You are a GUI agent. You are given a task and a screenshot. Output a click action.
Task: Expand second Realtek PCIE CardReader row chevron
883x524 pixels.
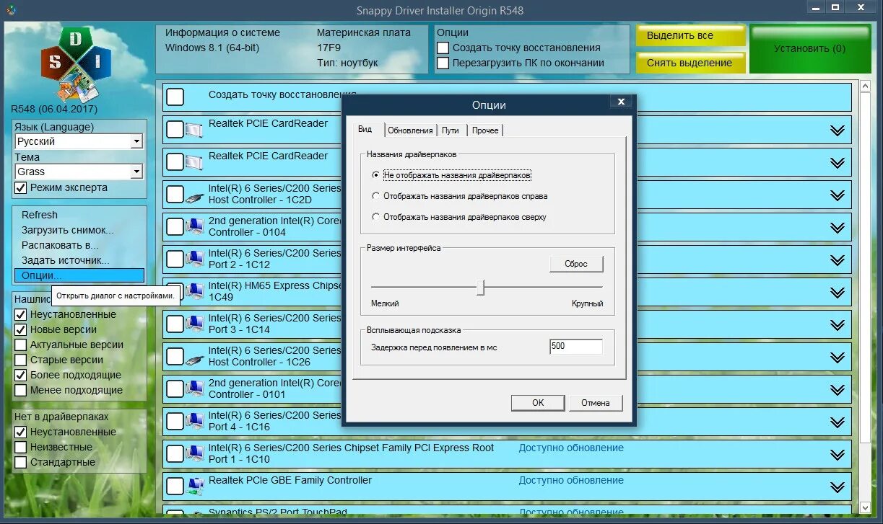click(x=837, y=163)
